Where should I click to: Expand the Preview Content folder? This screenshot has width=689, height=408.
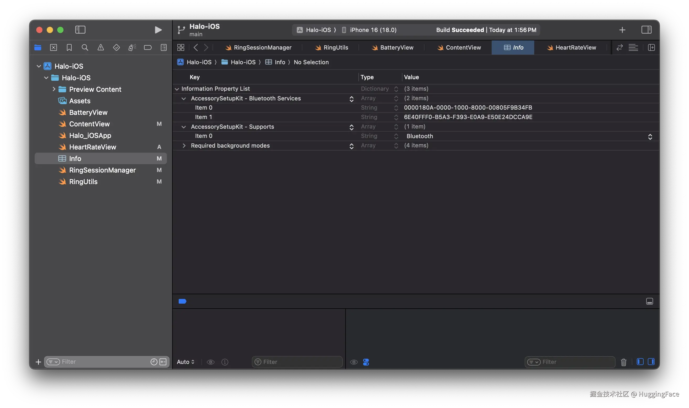coord(54,89)
